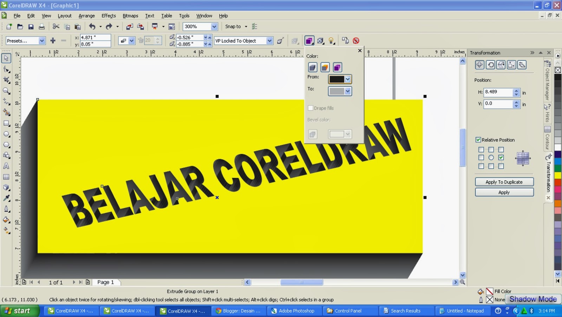Click the Save icon in the toolbar
The width and height of the screenshot is (562, 317).
point(31,26)
